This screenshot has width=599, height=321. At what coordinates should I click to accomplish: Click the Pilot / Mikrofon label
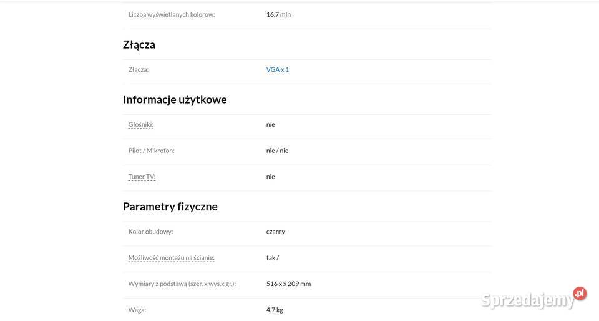point(151,151)
